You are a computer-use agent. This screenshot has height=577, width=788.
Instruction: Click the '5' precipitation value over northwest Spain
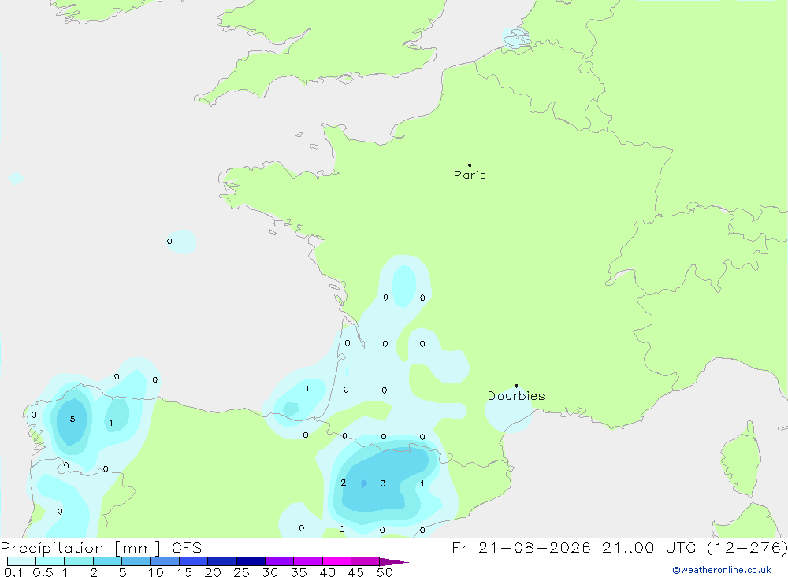click(x=72, y=419)
